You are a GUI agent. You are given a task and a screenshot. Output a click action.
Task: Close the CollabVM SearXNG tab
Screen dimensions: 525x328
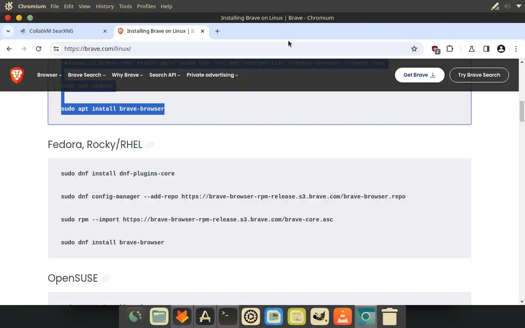click(105, 31)
